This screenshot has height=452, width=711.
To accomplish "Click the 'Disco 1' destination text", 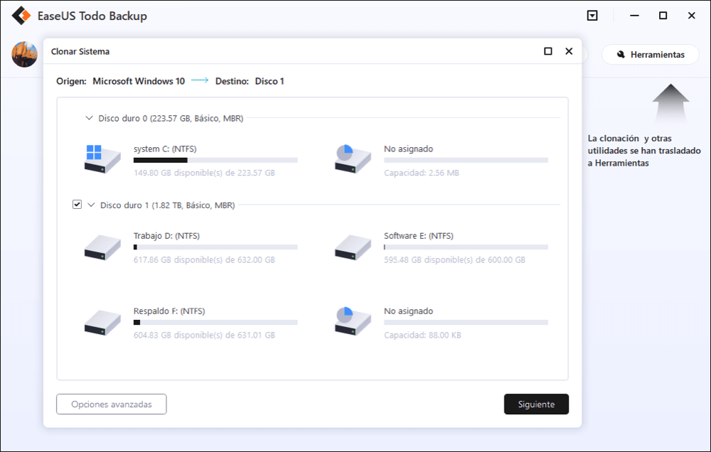I will pos(269,81).
